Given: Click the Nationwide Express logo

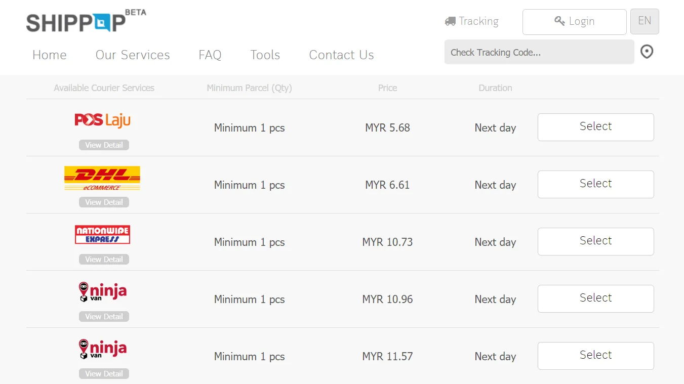Looking at the screenshot, I should 102,235.
